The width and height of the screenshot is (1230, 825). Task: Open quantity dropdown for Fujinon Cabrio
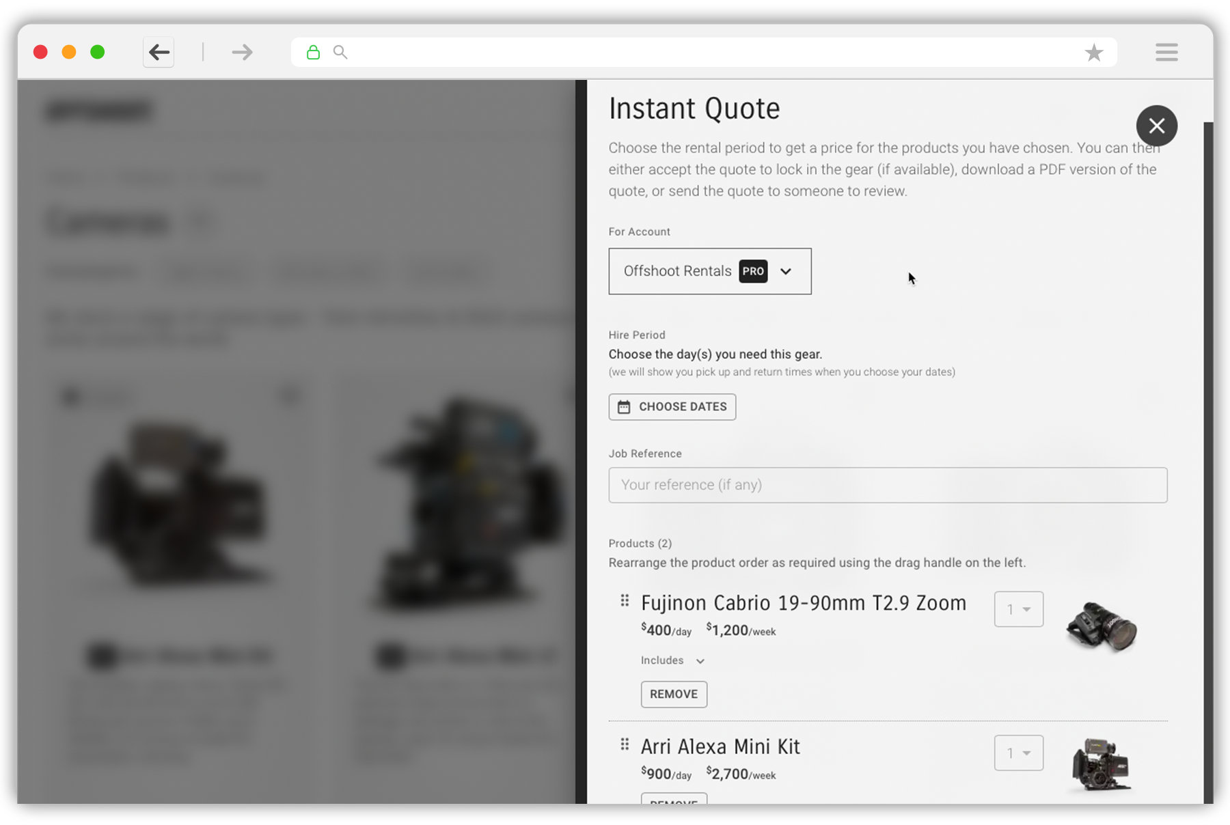click(1018, 609)
